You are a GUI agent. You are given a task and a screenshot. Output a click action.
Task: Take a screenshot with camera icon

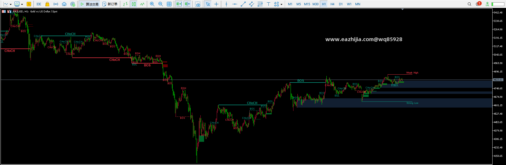[x=198, y=4]
